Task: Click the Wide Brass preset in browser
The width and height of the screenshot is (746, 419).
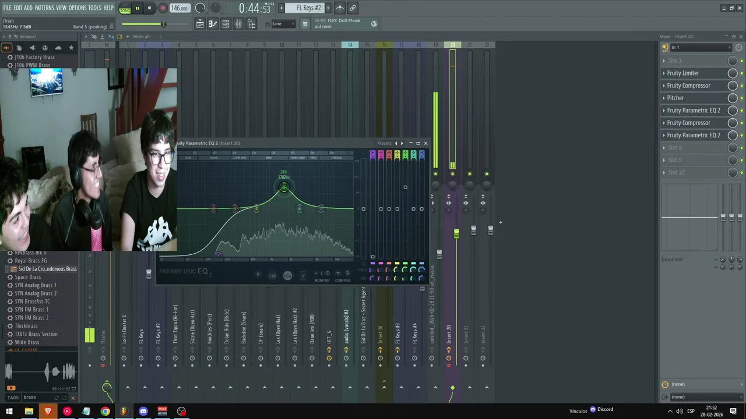Action: click(x=27, y=342)
